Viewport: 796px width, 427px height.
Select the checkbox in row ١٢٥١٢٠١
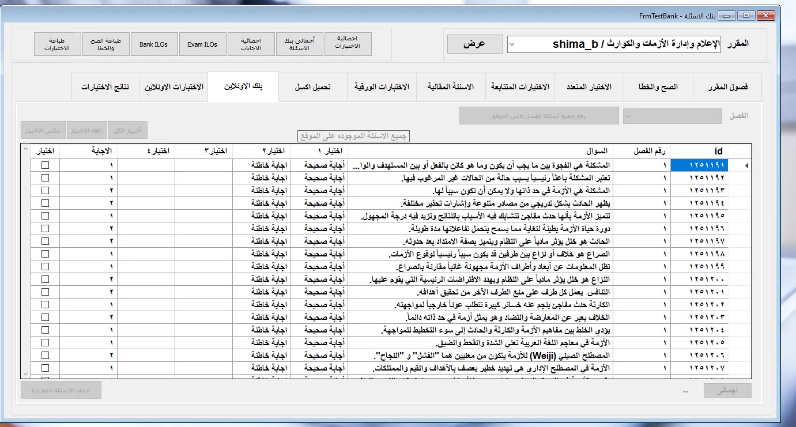46,292
